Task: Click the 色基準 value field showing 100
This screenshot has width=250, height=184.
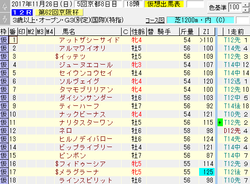Action: pos(235,7)
